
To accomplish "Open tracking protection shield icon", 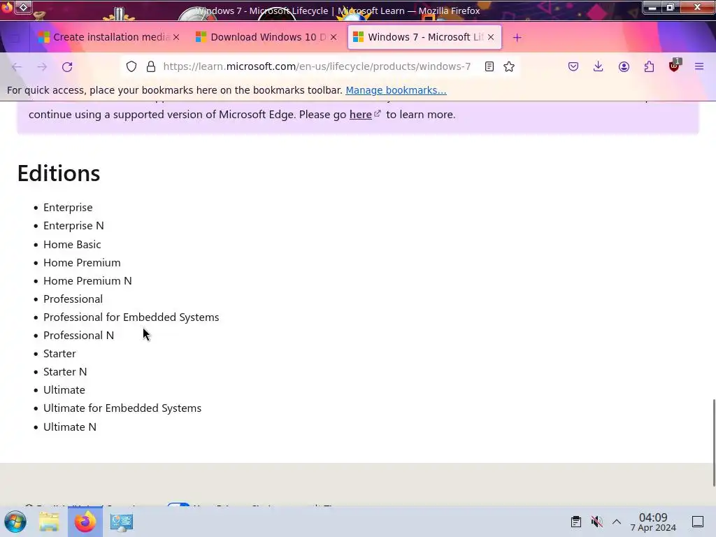I will (x=131, y=66).
